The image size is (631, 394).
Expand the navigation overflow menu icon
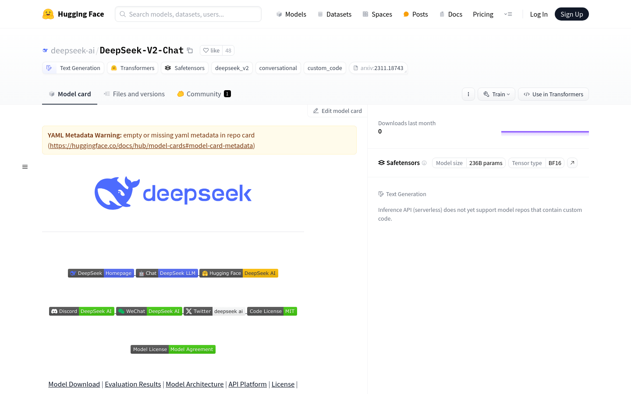point(508,14)
